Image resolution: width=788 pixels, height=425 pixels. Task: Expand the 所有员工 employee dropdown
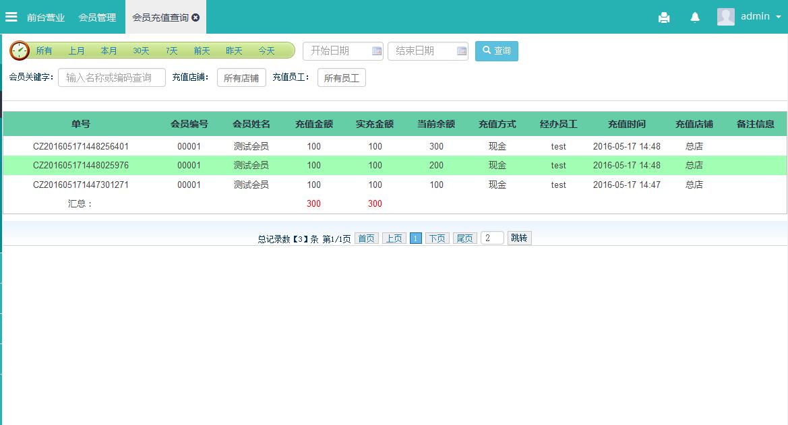342,78
